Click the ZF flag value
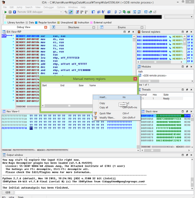Screen dimensions: 195x198 (x=192, y=52)
